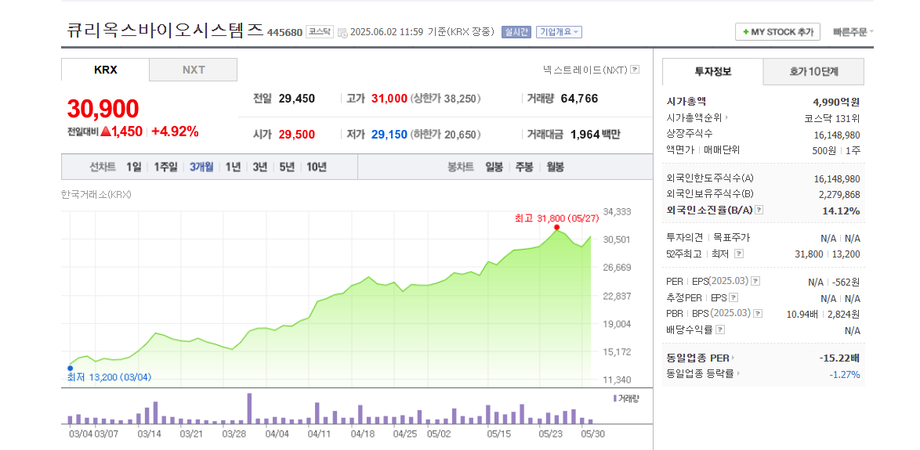Open help icon next to 외국인소진율(B/A)
920x450 pixels.
pos(759,210)
